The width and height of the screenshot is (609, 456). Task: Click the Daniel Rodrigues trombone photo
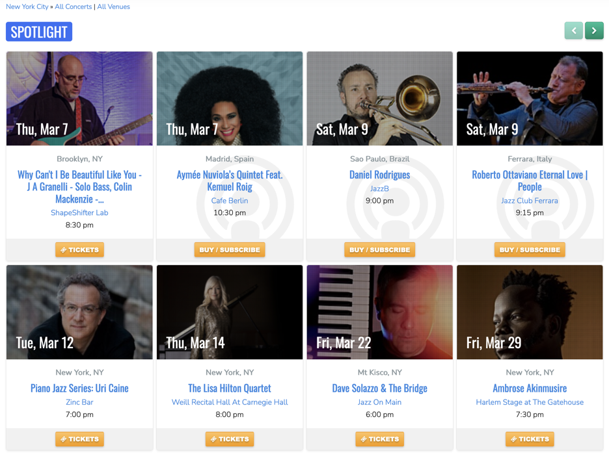pyautogui.click(x=379, y=99)
